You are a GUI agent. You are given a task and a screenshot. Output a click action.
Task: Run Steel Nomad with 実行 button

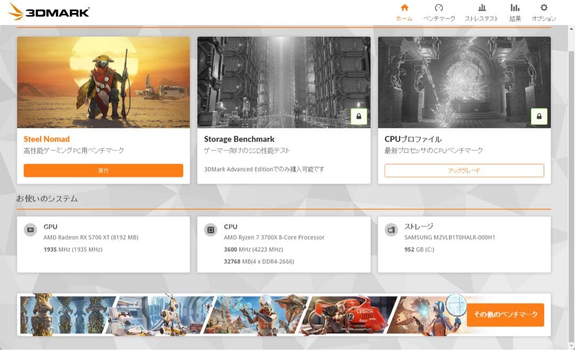click(103, 170)
